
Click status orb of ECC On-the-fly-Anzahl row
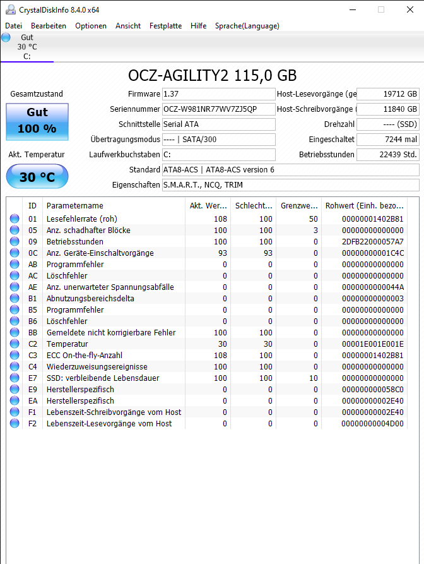[x=15, y=355]
